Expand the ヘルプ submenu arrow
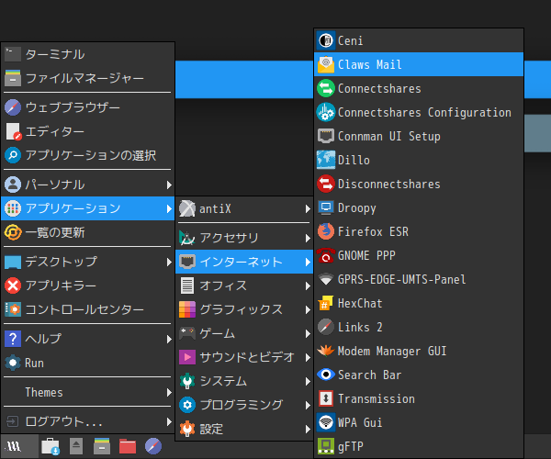This screenshot has width=551, height=459. pyautogui.click(x=169, y=339)
